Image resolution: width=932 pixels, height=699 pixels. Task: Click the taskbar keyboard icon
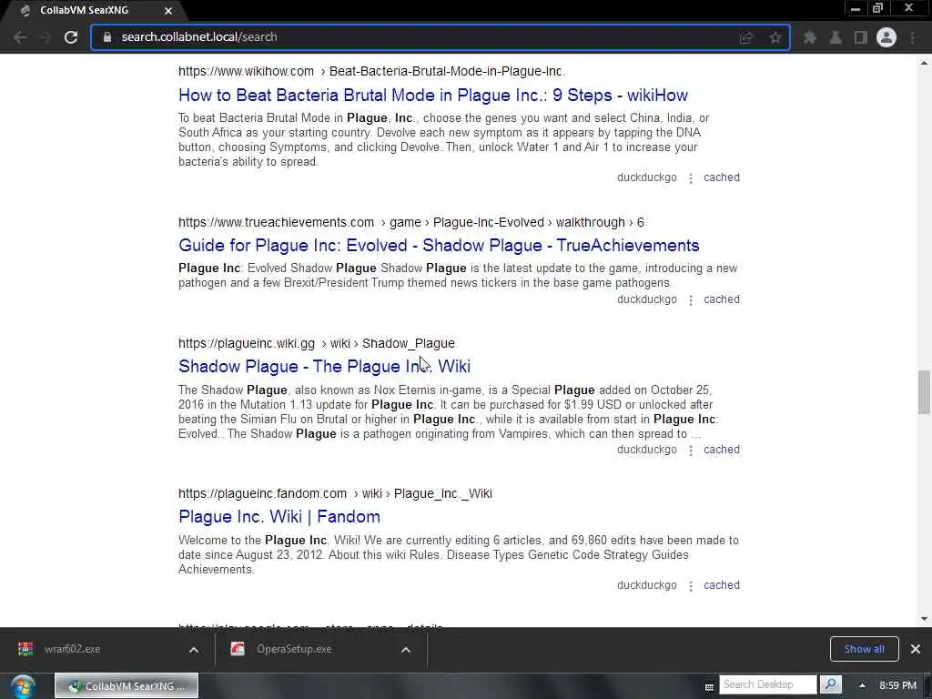(709, 686)
